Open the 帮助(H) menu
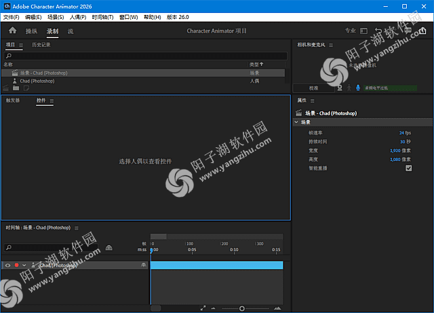Viewport: 434px width, 313px height. [x=152, y=17]
